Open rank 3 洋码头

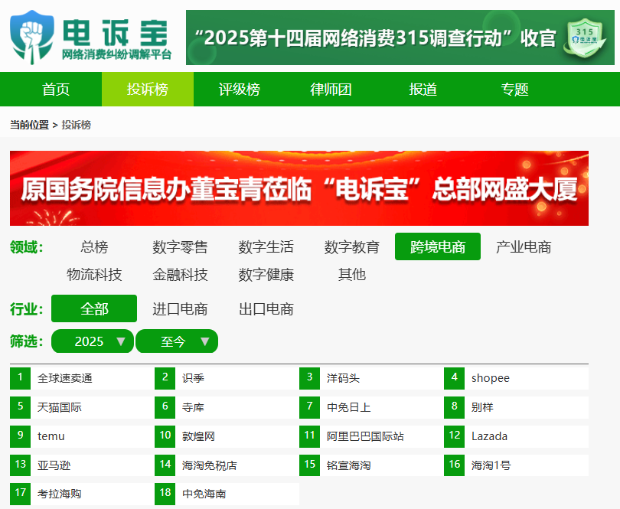coord(372,378)
